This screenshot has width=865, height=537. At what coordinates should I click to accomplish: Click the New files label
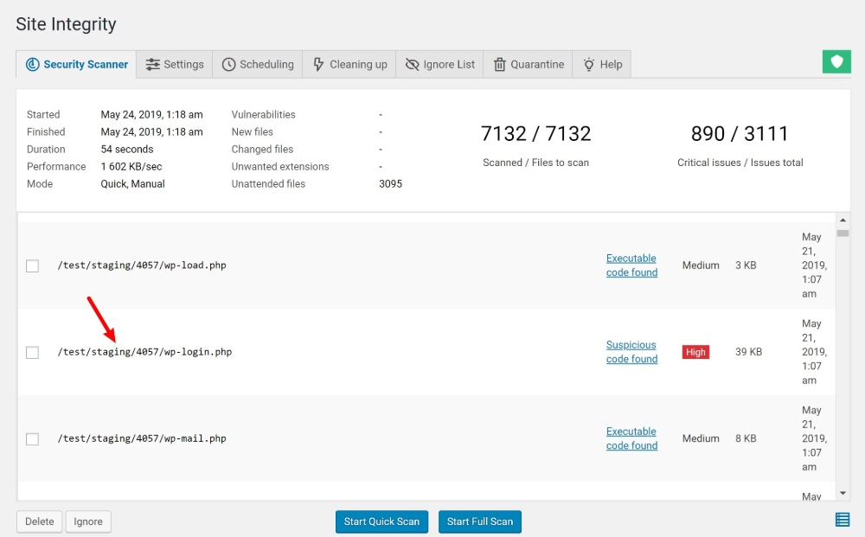tap(252, 131)
